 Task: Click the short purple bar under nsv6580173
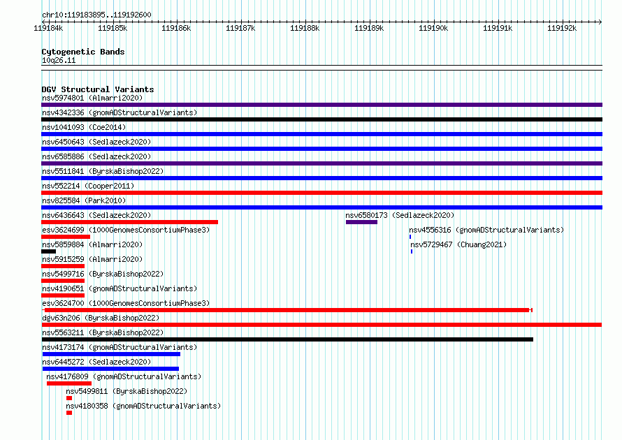click(x=361, y=222)
